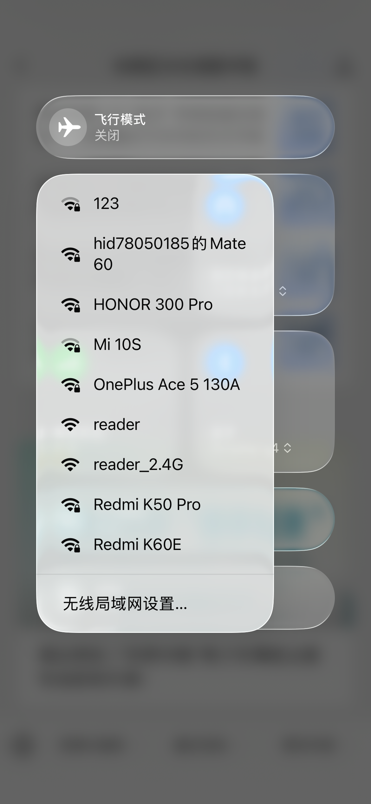Open 无线局域网设置 Wi-Fi settings

[x=155, y=603]
